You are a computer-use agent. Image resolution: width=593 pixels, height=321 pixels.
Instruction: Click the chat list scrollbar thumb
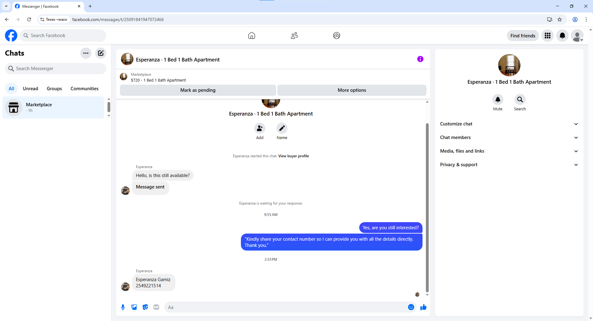point(109,107)
